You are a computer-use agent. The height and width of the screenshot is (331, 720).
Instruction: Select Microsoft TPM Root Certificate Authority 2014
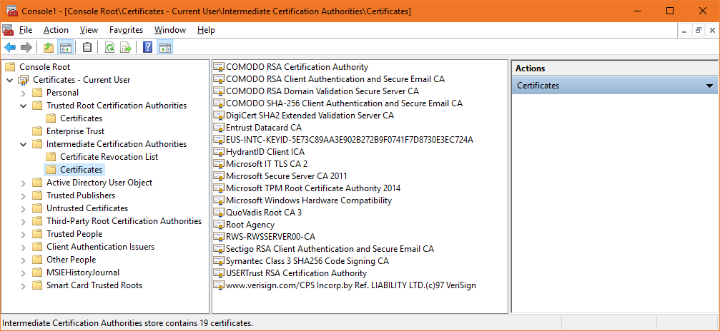coord(313,188)
